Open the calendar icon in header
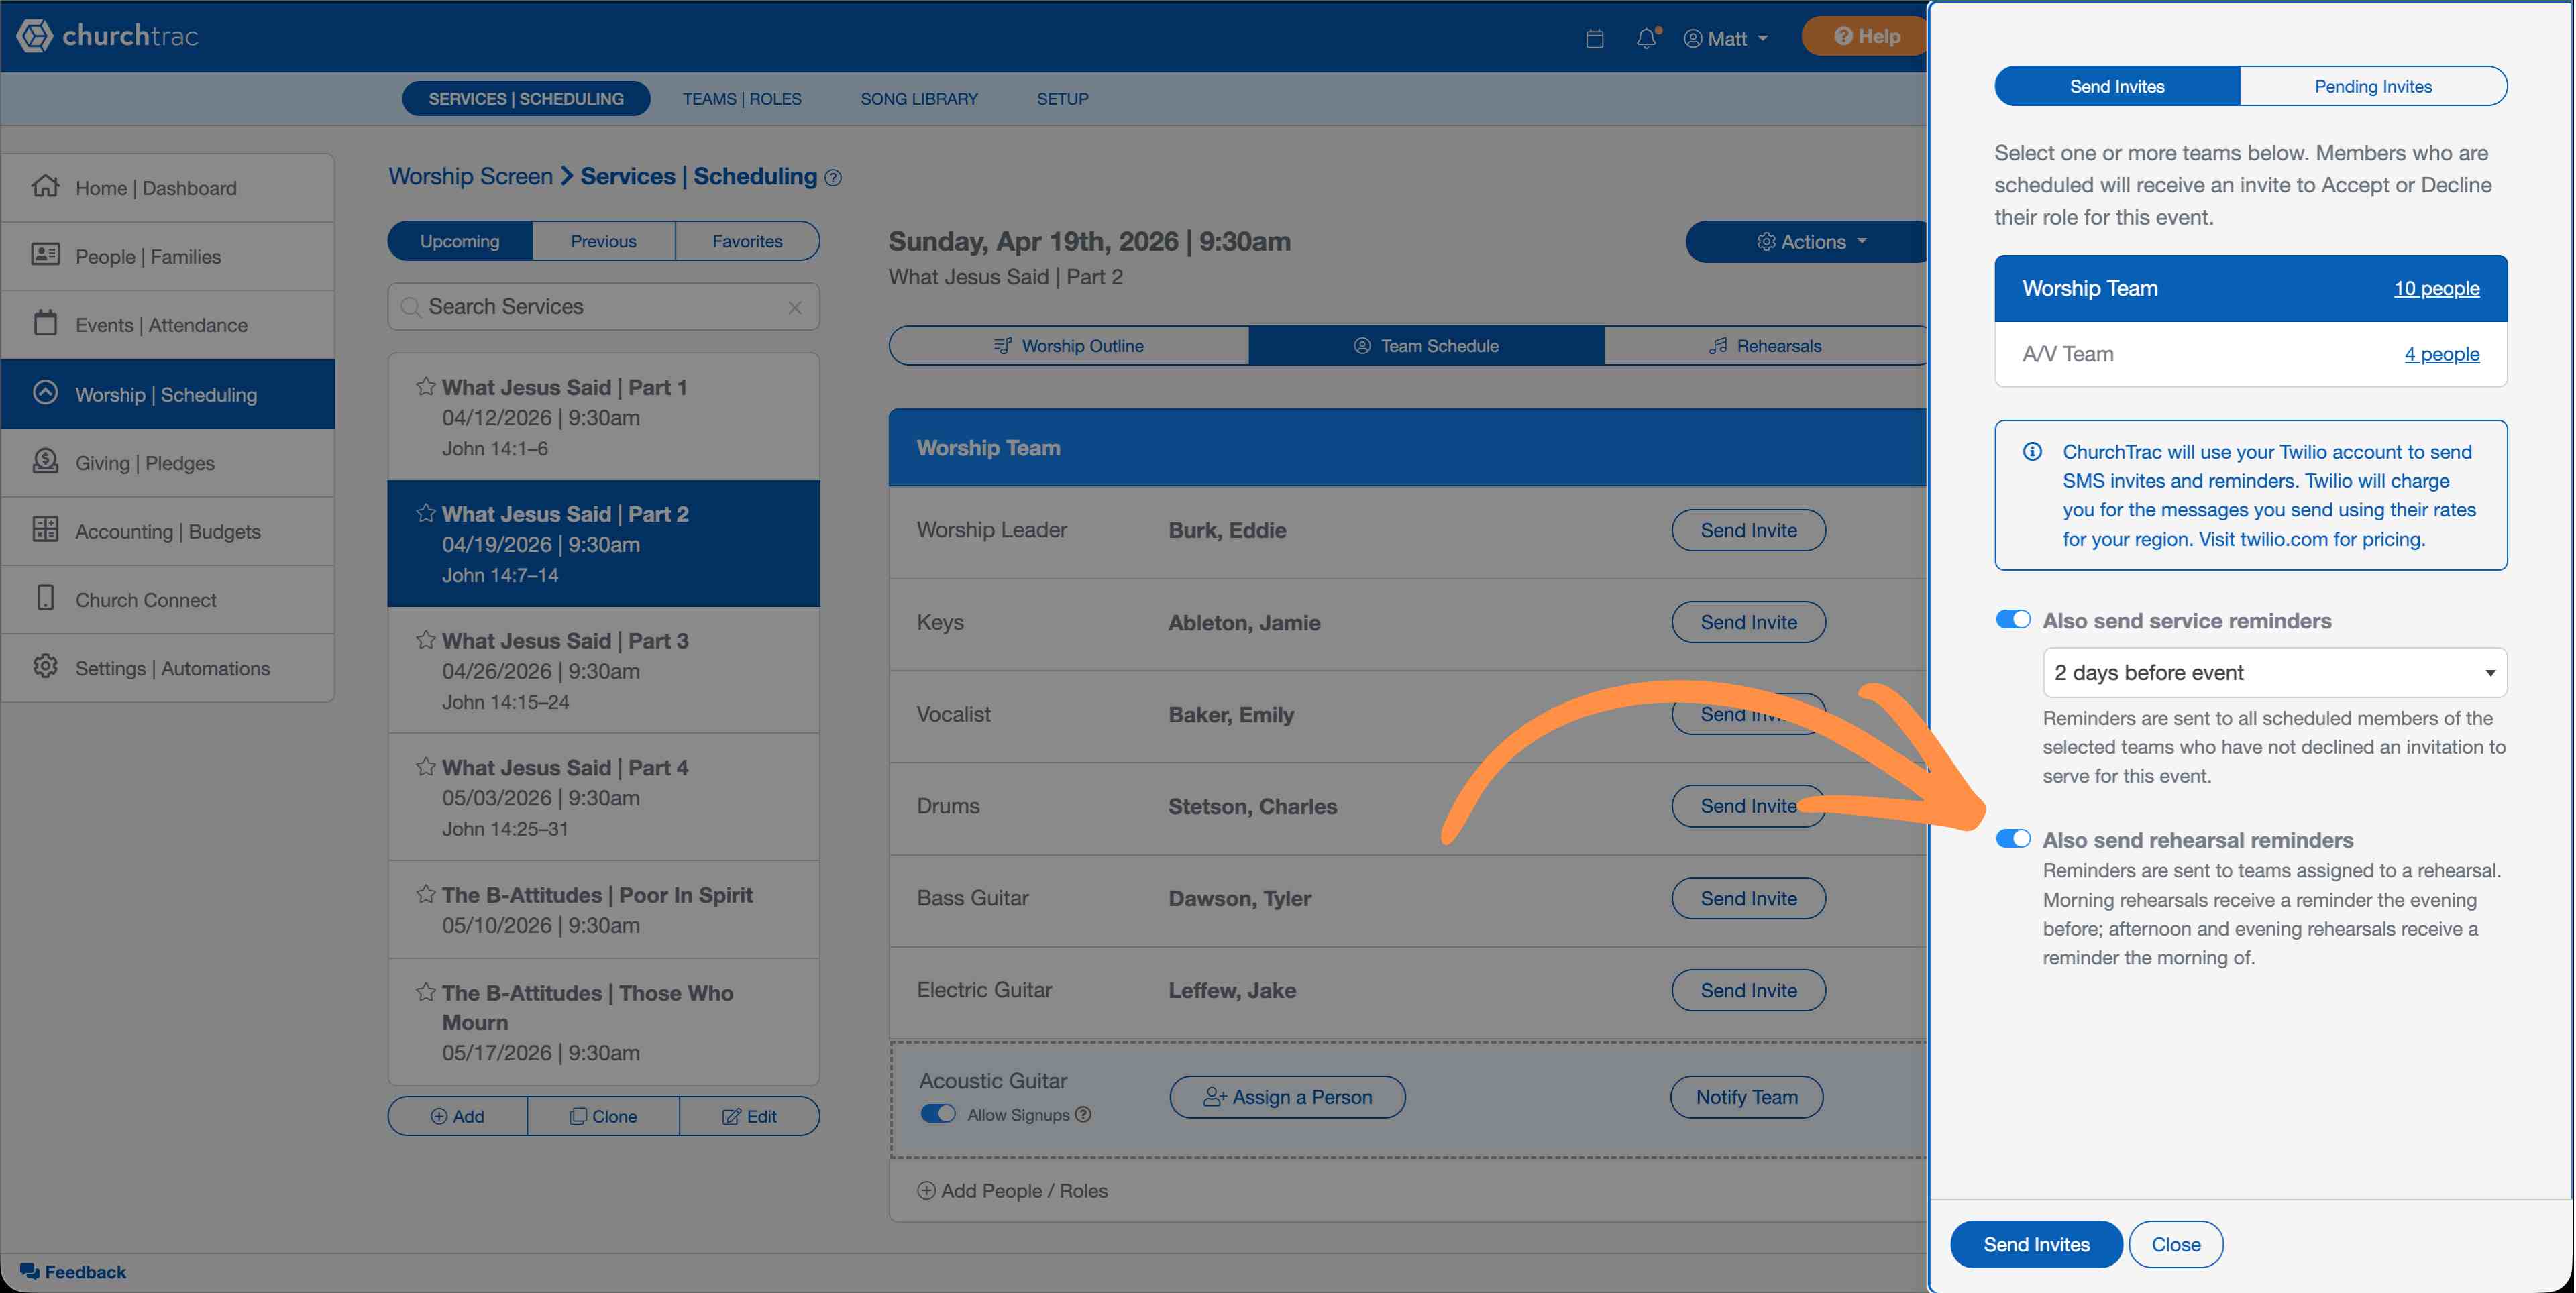This screenshot has width=2576, height=1293. pos(1595,39)
